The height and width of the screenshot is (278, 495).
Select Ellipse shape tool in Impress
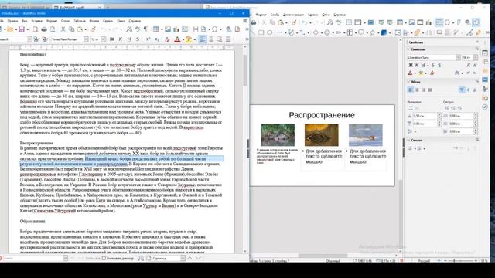coord(270,32)
